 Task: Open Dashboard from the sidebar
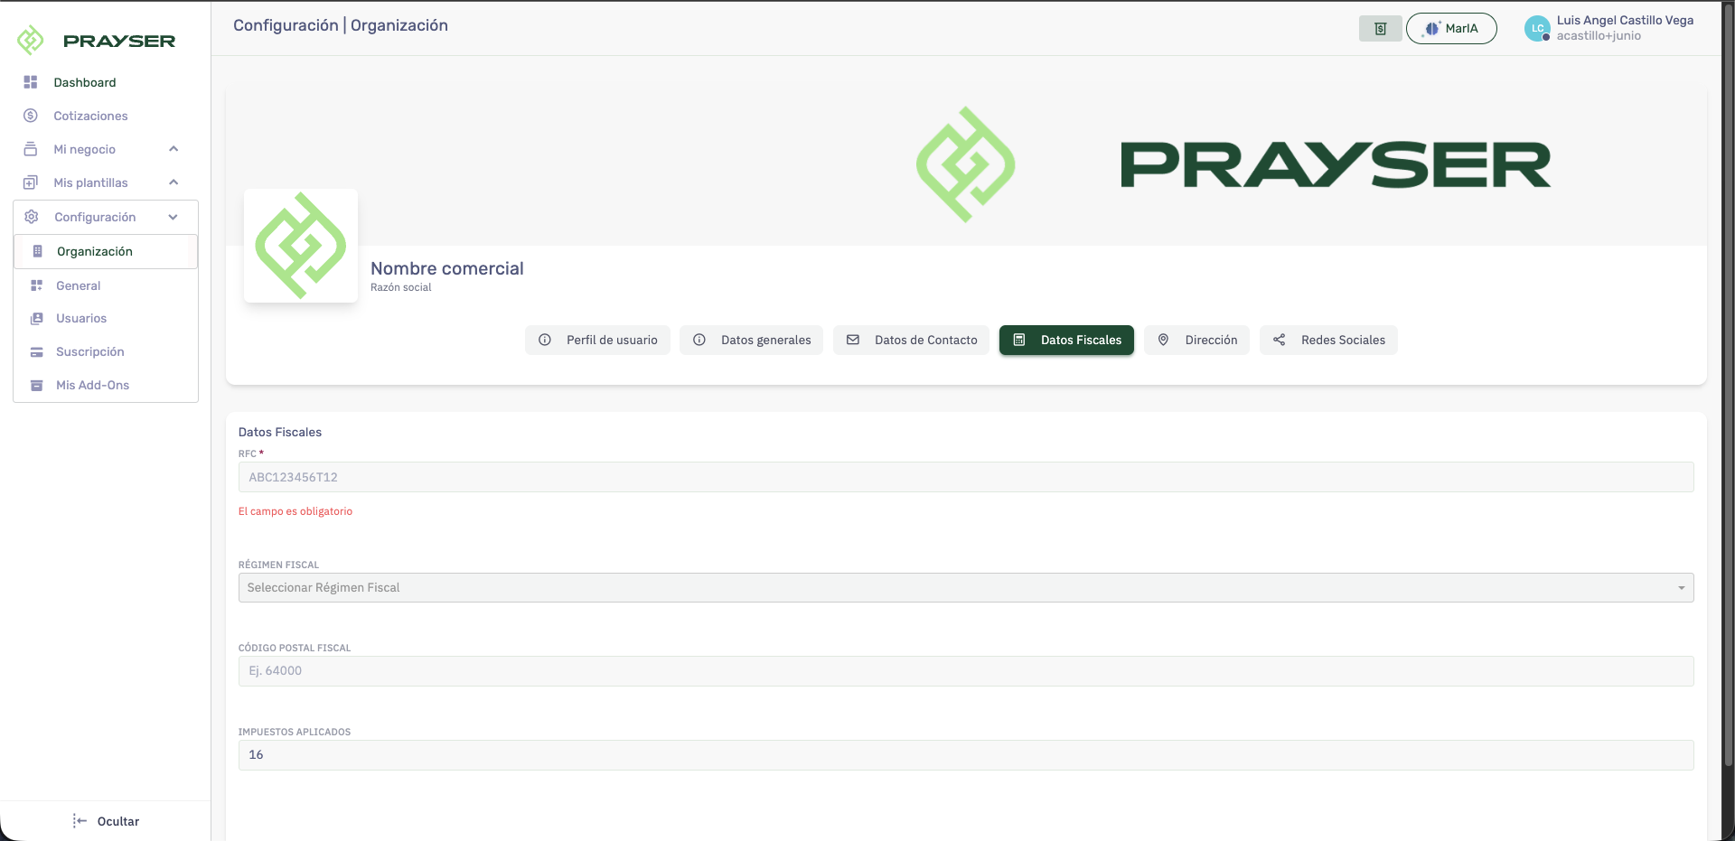tap(85, 82)
